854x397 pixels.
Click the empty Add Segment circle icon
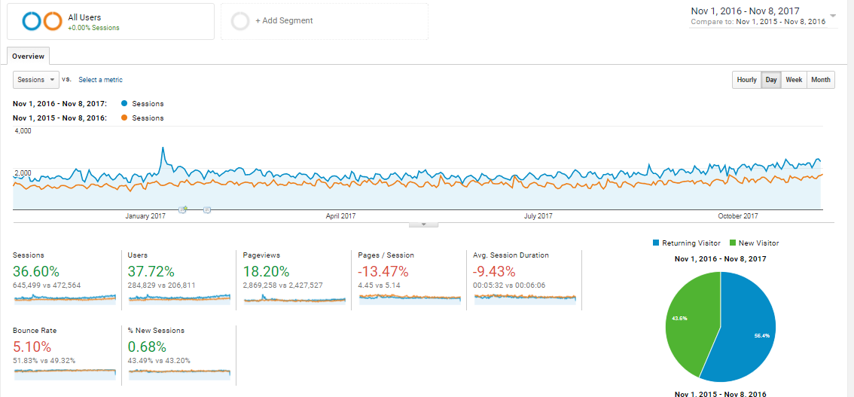240,21
